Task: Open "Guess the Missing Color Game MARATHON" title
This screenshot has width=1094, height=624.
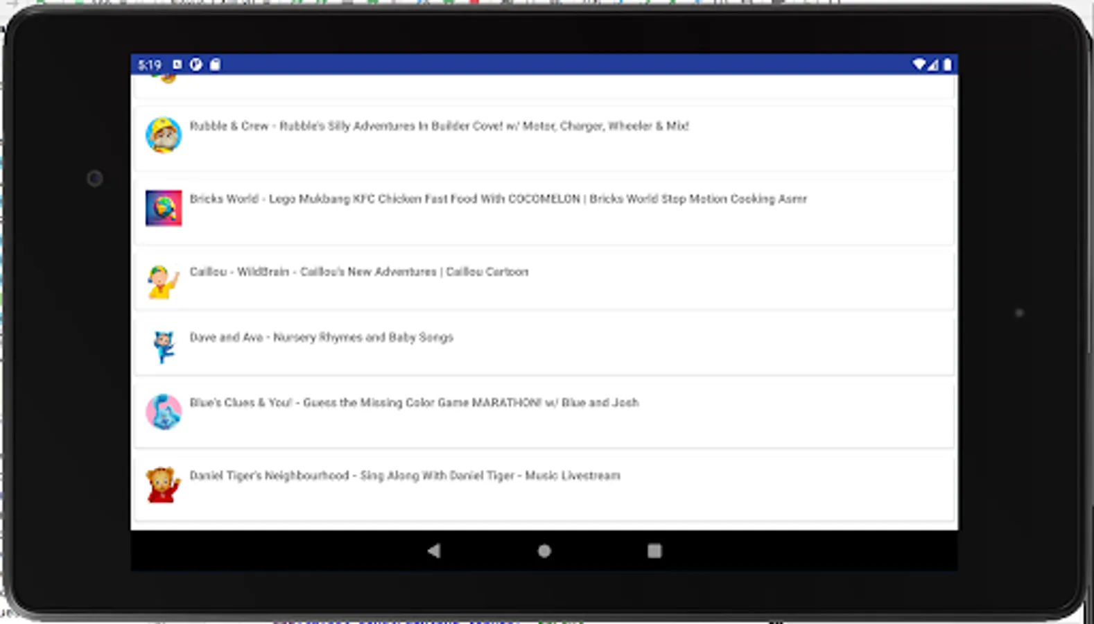Action: tap(422, 403)
